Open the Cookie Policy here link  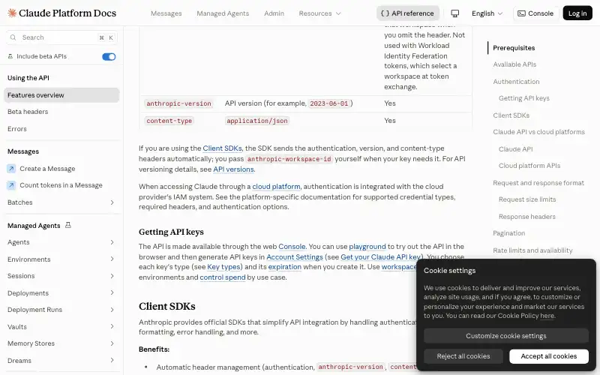[x=547, y=316]
